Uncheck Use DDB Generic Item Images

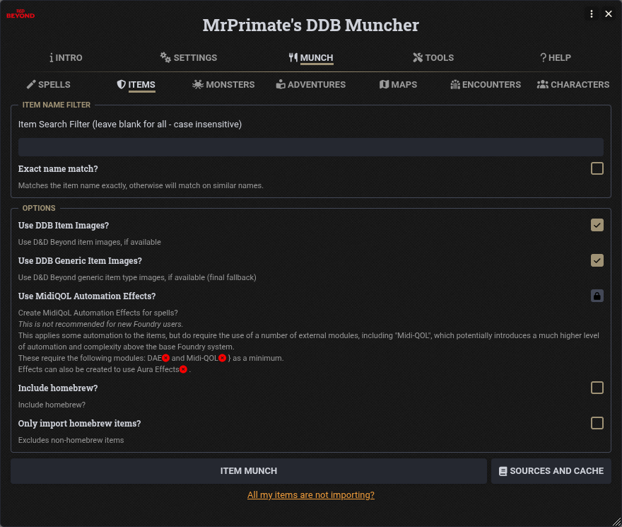click(597, 260)
